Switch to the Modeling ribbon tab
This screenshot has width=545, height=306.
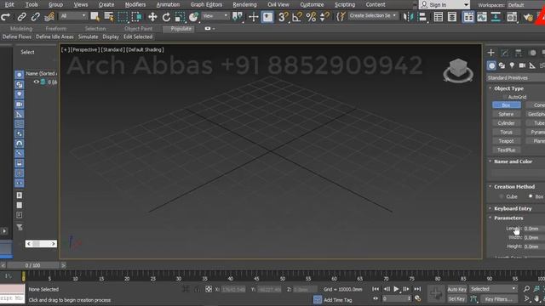pyautogui.click(x=21, y=29)
